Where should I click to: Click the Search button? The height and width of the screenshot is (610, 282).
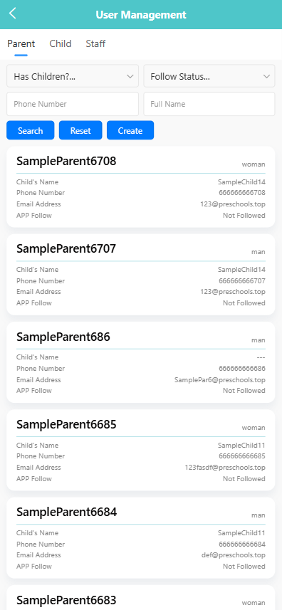pyautogui.click(x=31, y=130)
